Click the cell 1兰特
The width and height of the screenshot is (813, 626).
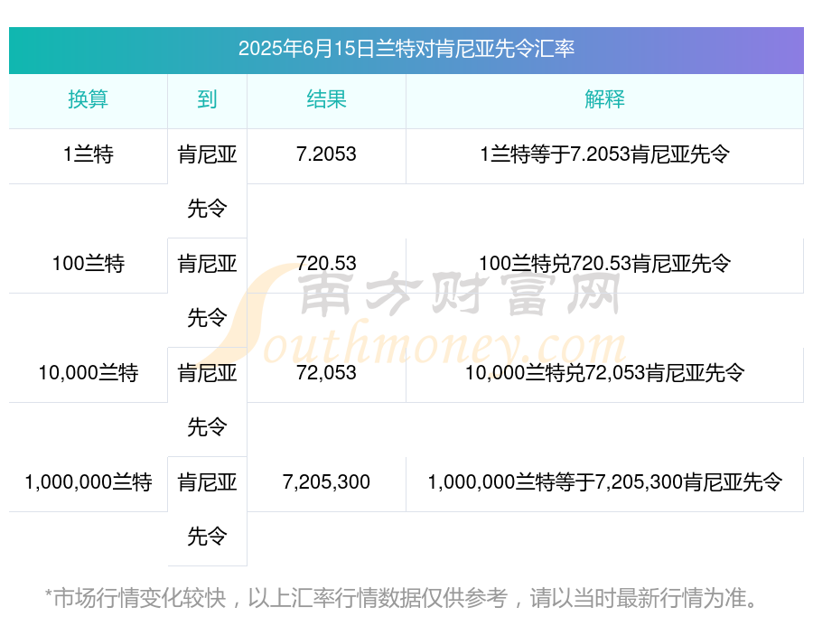[x=89, y=154]
